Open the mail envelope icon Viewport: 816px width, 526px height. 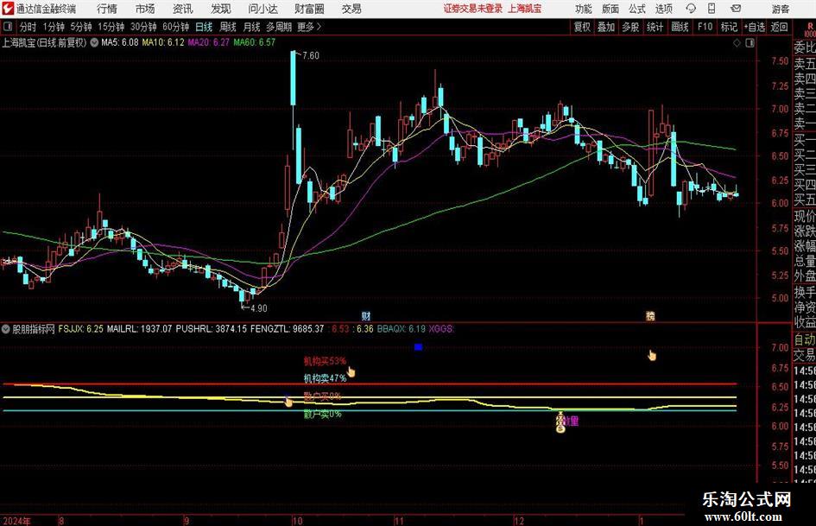coord(736,9)
